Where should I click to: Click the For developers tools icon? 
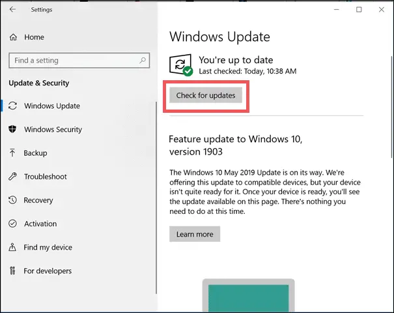pos(12,271)
